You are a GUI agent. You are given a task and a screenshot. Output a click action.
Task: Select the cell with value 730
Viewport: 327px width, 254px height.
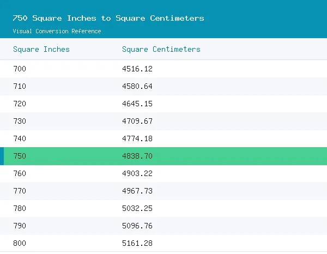tap(20, 121)
